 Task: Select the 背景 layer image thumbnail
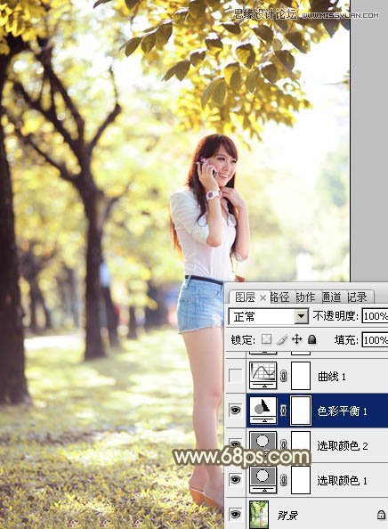(x=259, y=515)
